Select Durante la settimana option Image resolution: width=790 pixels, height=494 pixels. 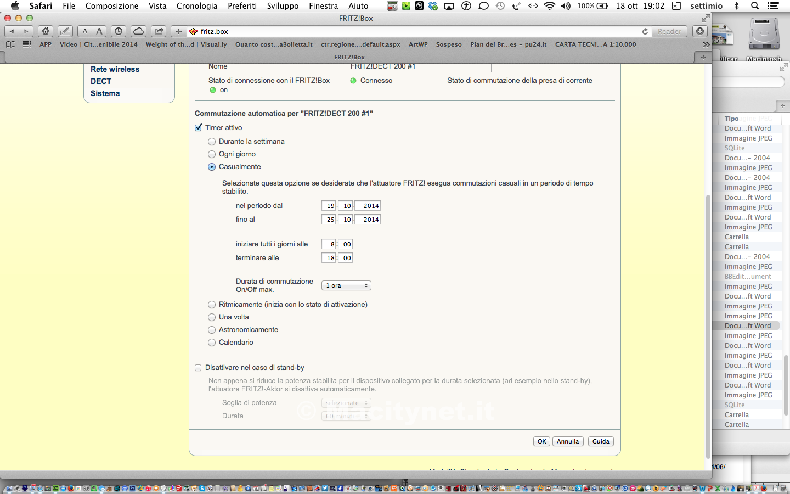212,142
